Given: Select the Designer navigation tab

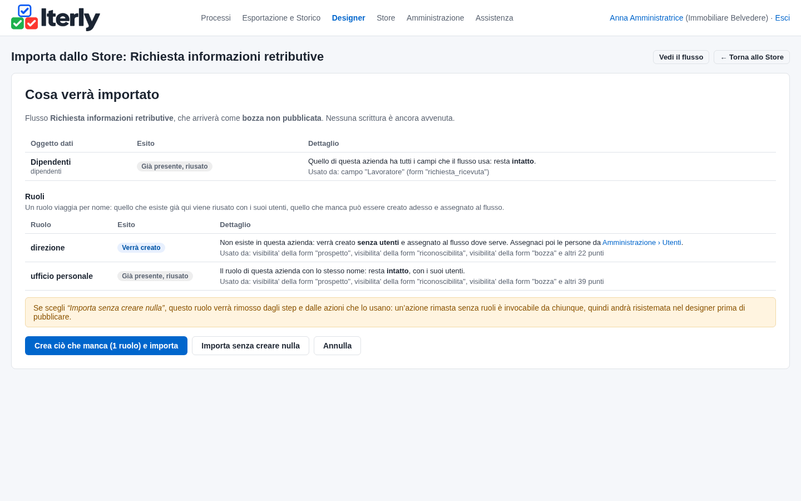Looking at the screenshot, I should click(349, 18).
